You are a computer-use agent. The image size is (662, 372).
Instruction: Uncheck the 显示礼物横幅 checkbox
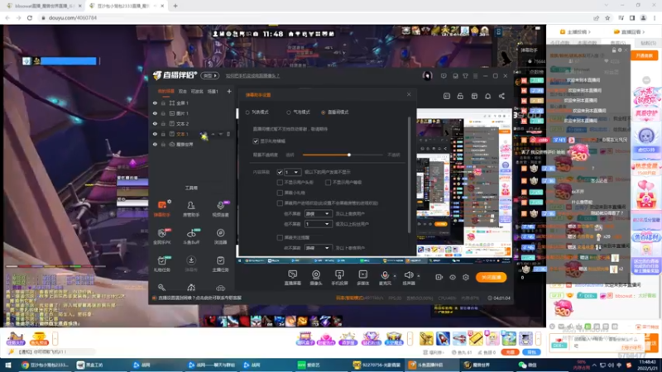[x=256, y=141]
